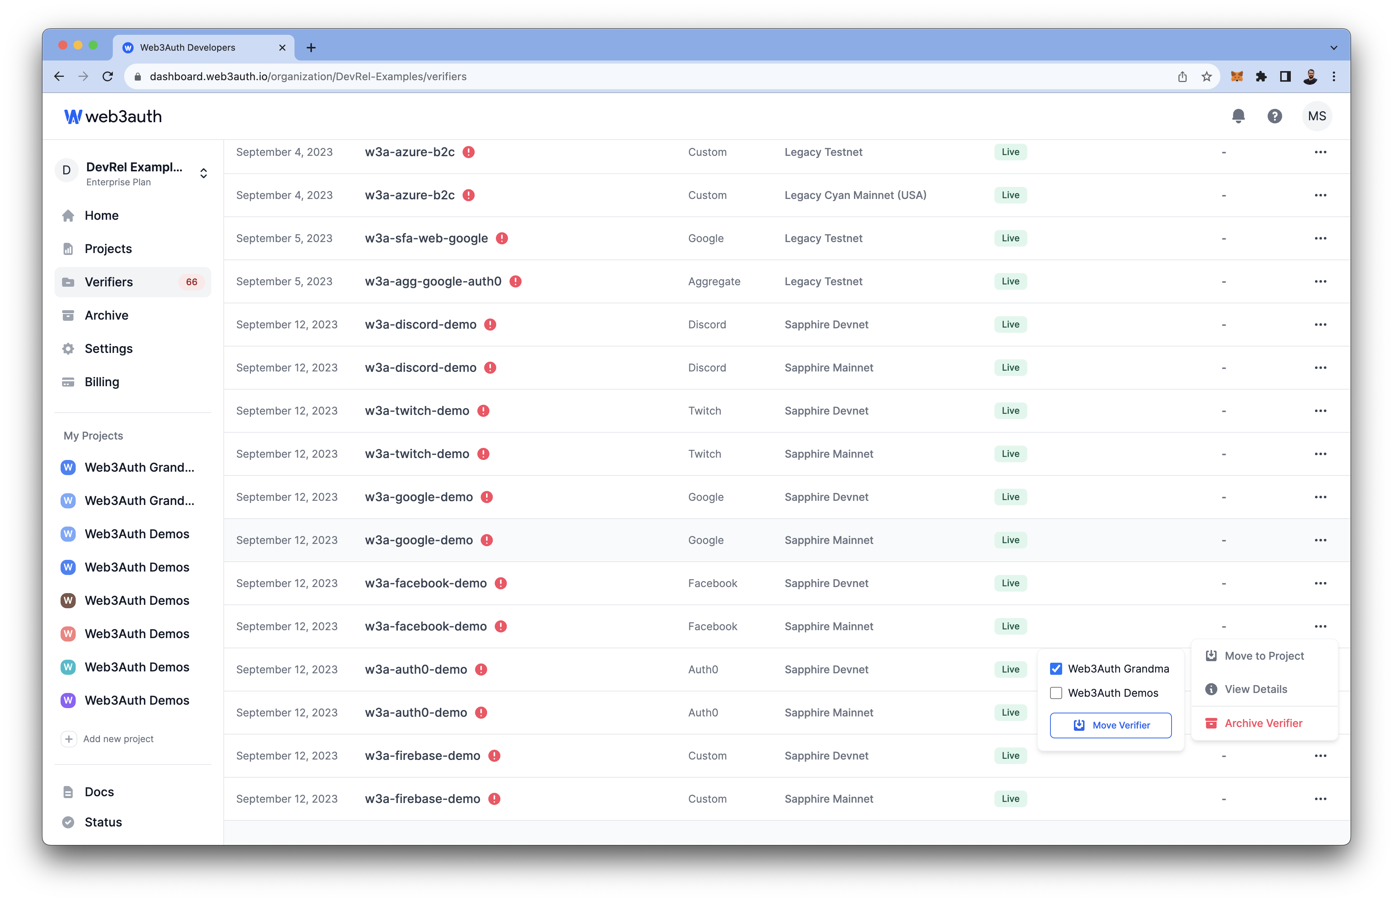Viewport: 1393px width, 901px height.
Task: Click the Move Verifier button
Action: tap(1110, 725)
